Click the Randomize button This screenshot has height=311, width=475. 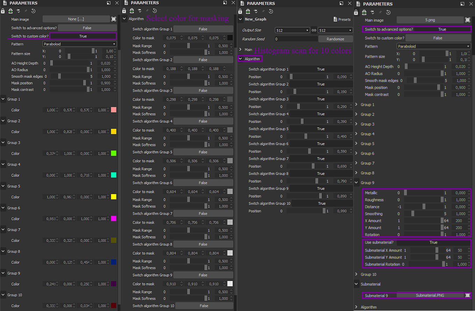coord(335,39)
